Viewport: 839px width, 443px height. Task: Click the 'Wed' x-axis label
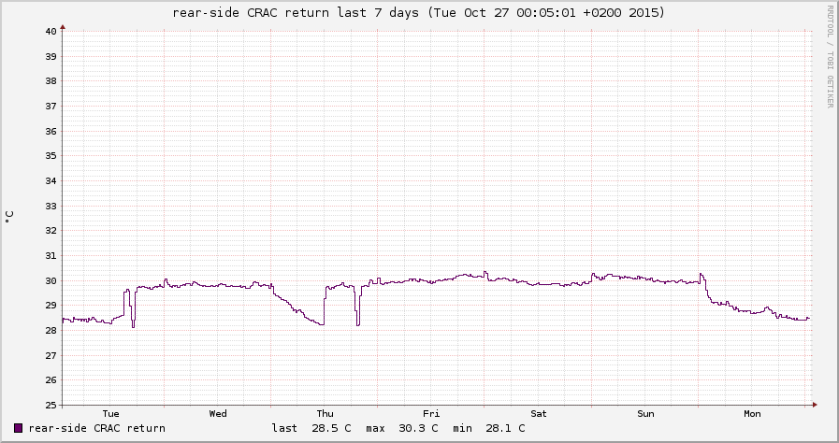(218, 414)
